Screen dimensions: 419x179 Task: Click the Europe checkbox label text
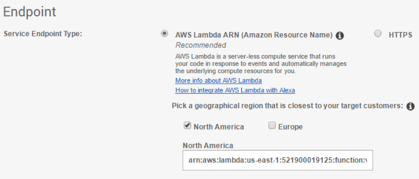[x=290, y=127]
